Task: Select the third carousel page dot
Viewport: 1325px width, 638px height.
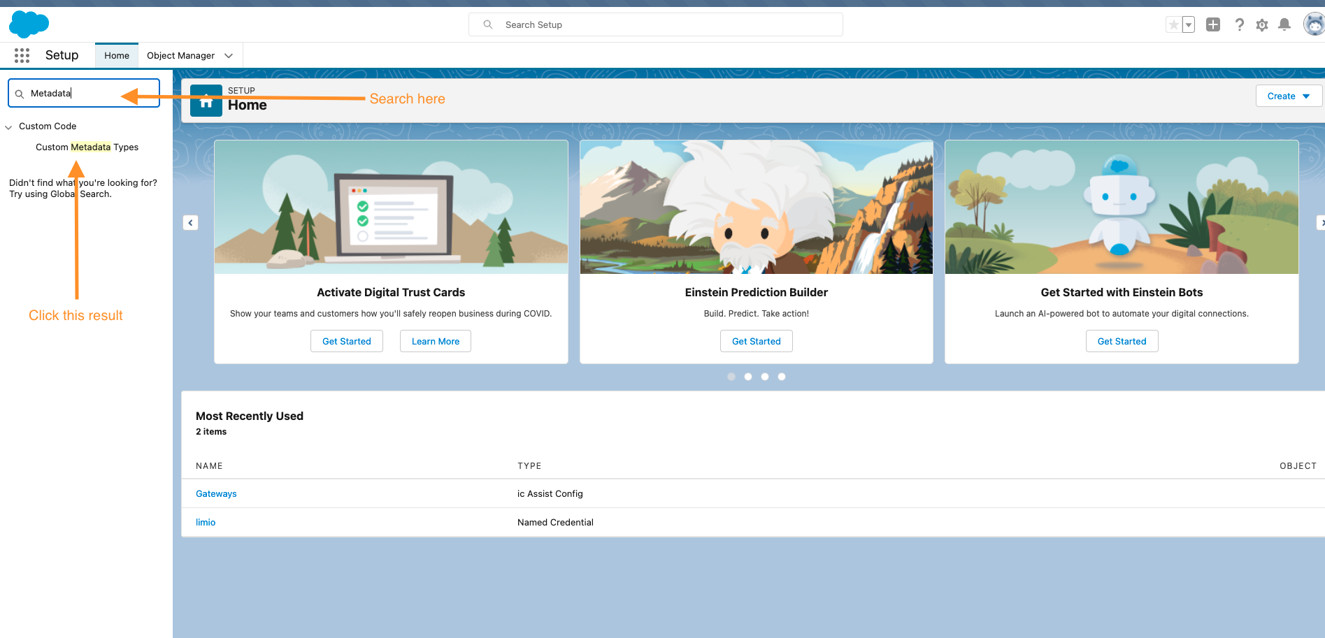Action: (x=765, y=377)
